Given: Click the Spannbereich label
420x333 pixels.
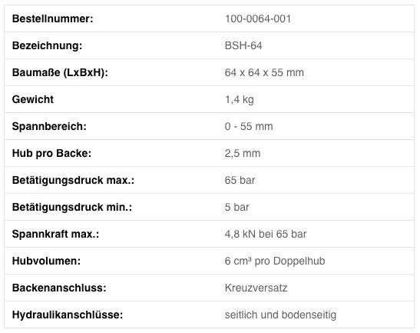Looking at the screenshot, I should (49, 126).
